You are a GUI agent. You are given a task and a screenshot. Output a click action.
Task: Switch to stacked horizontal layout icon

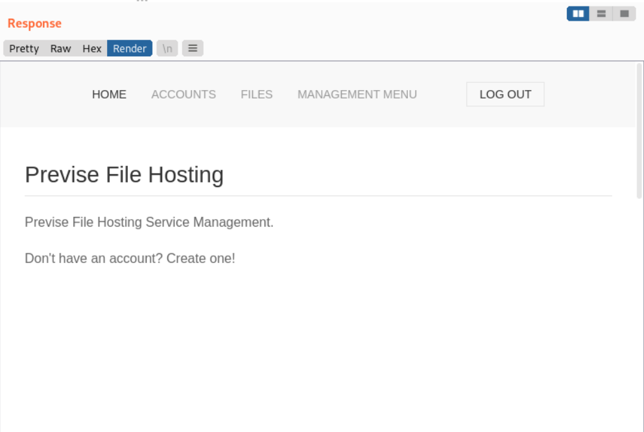601,14
